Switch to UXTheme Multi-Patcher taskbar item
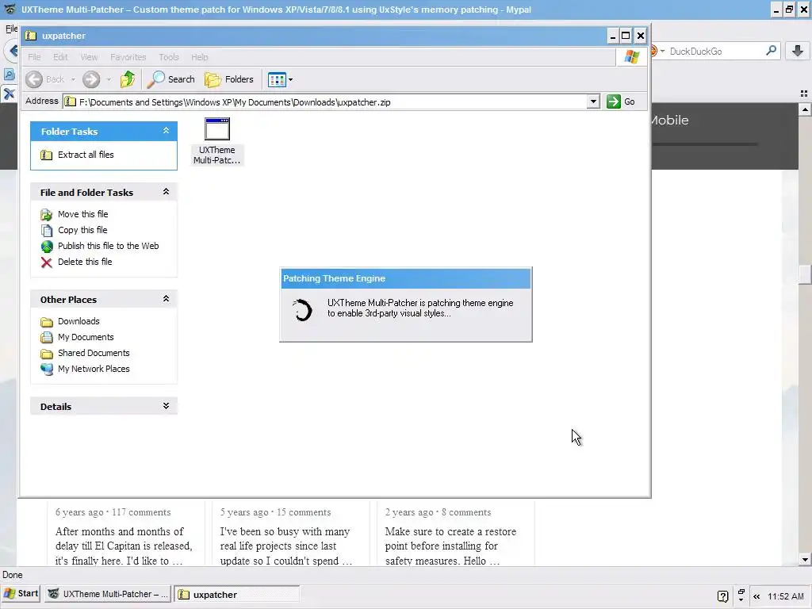This screenshot has height=609, width=812. (108, 594)
